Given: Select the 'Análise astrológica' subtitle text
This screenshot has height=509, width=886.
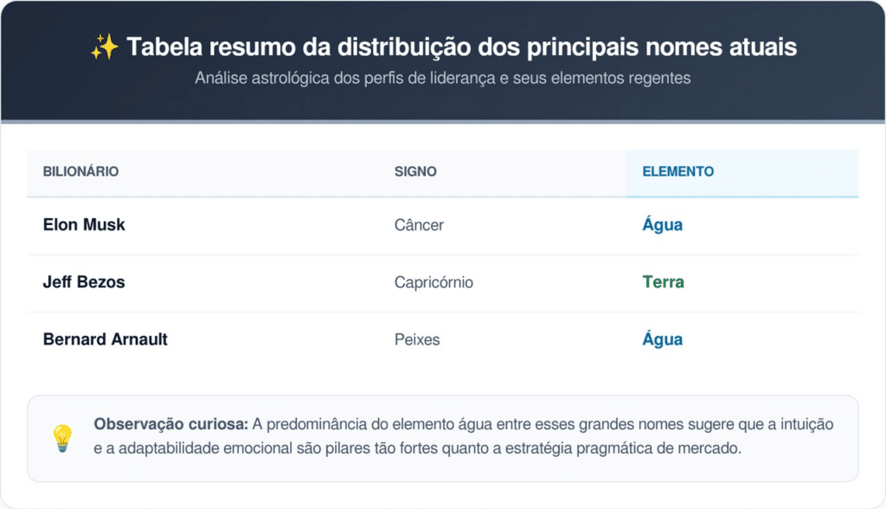Looking at the screenshot, I should (442, 78).
